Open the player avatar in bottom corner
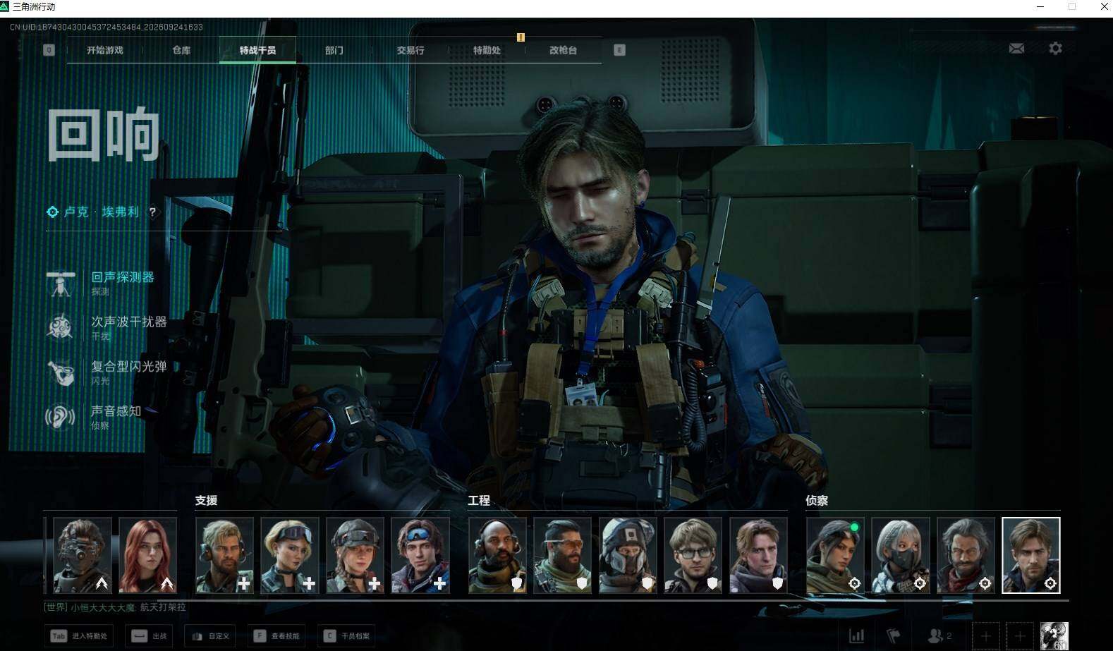The height and width of the screenshot is (651, 1113). click(x=1054, y=636)
